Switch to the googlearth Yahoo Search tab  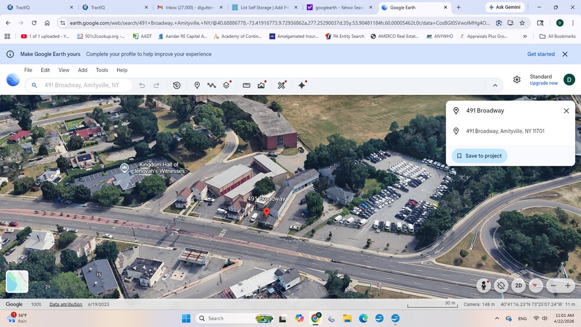pos(339,8)
